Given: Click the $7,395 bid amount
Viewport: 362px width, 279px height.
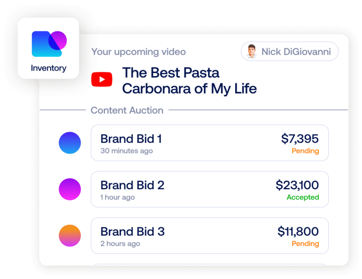Looking at the screenshot, I should [x=300, y=139].
